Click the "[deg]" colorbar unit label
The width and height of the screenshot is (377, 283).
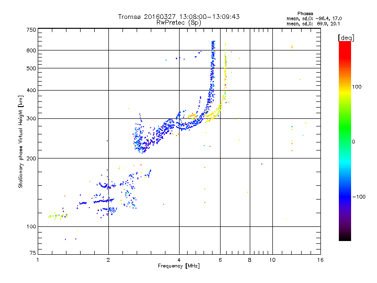[346, 38]
